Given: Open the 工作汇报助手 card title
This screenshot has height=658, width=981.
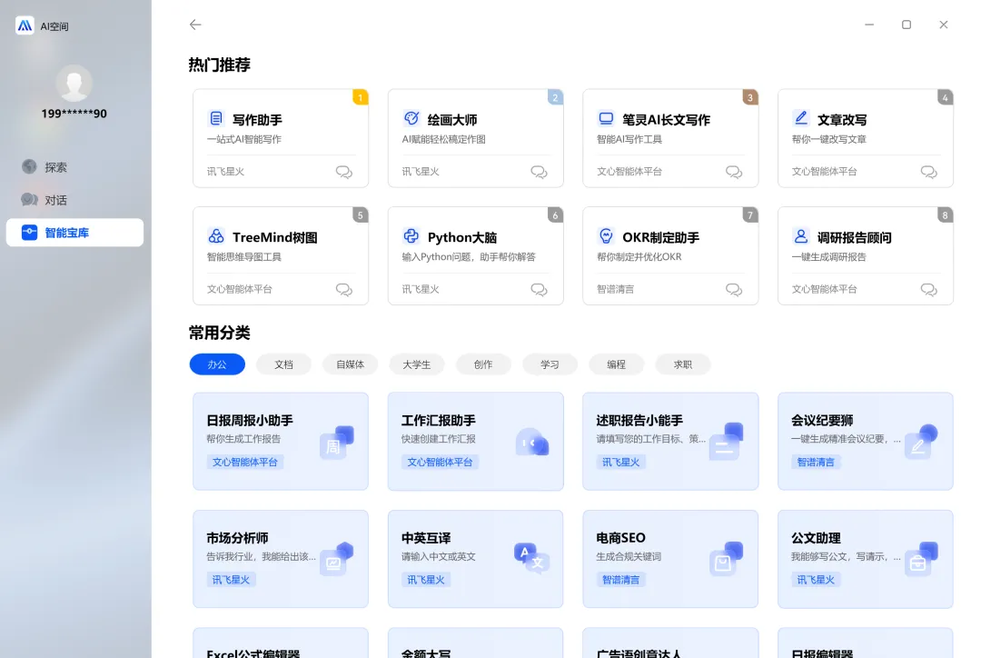Looking at the screenshot, I should (x=439, y=420).
